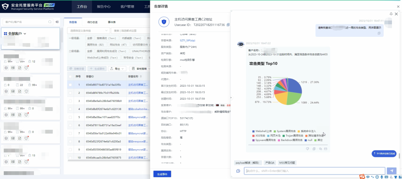Viewport: 402px width, 179px height.
Task: Open server icon on customer card with 12
Action: tap(13, 68)
